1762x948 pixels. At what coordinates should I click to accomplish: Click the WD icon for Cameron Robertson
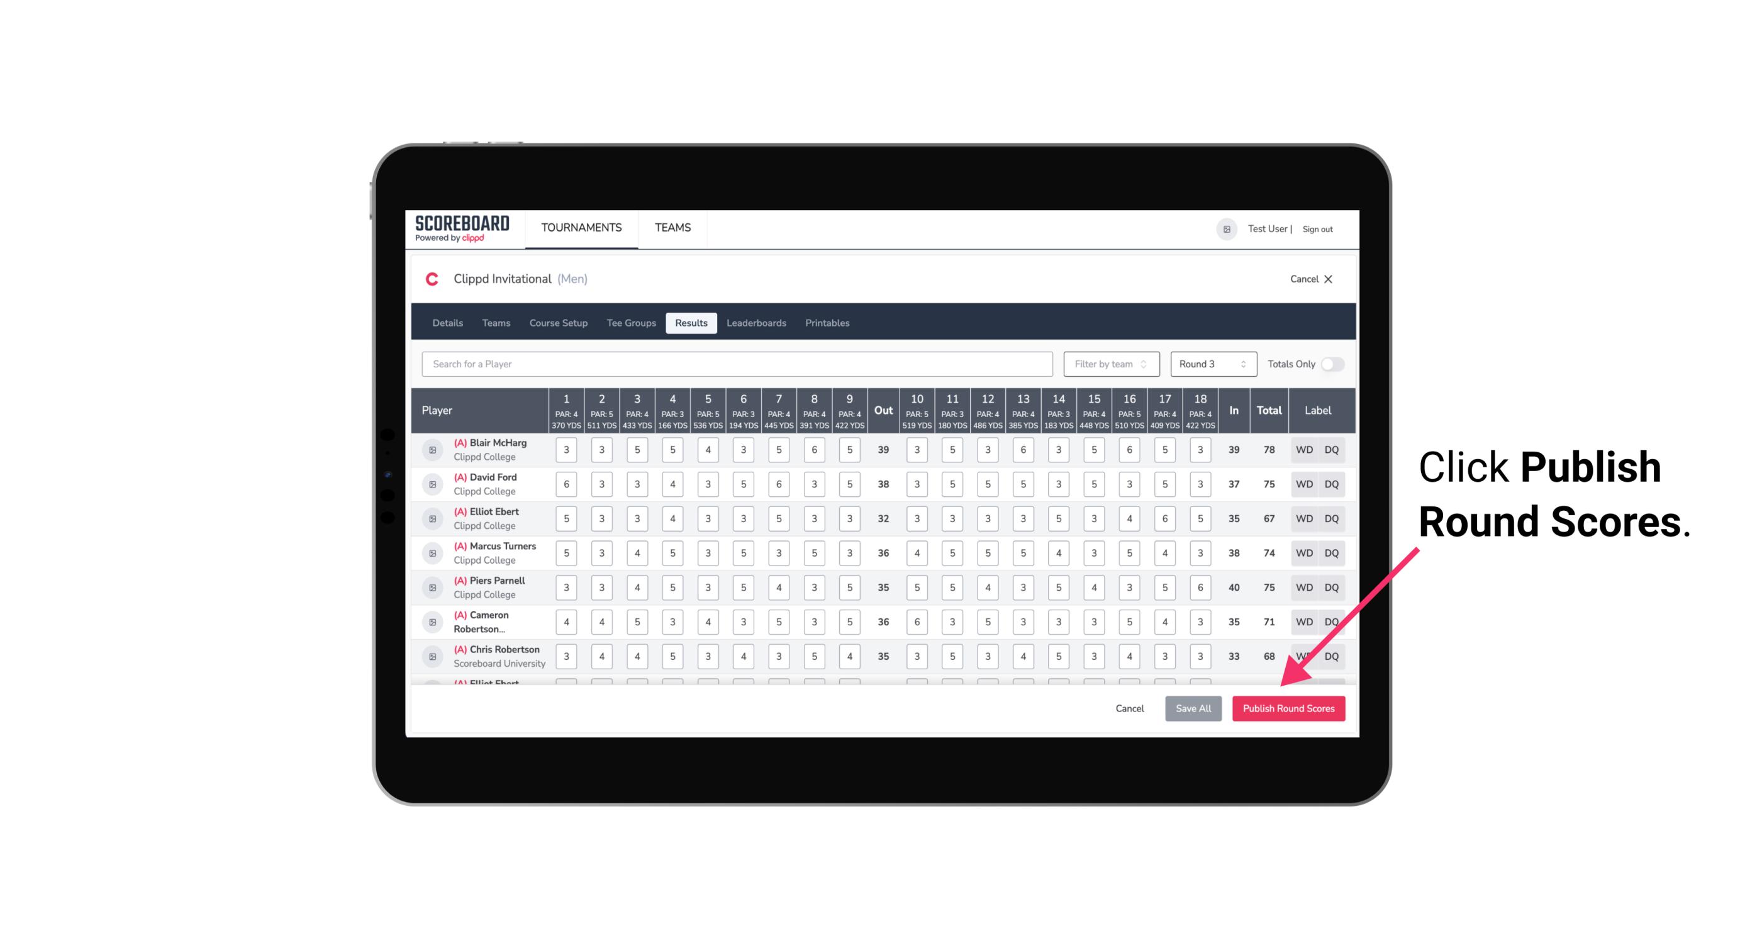[x=1302, y=621]
